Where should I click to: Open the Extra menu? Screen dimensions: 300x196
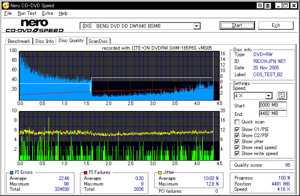(x=47, y=13)
